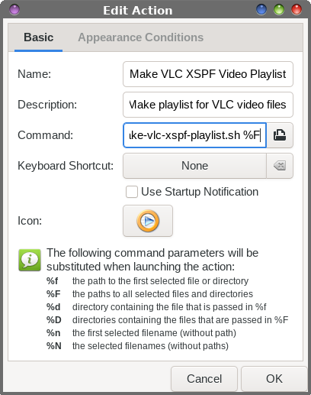Discard changes with the Cancel button
The image size is (311, 395).
click(204, 379)
